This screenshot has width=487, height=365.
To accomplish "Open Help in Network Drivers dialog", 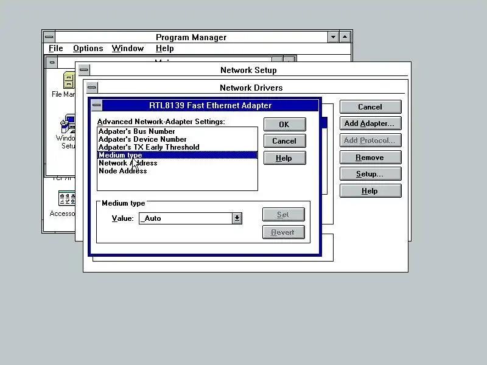I will click(x=371, y=191).
